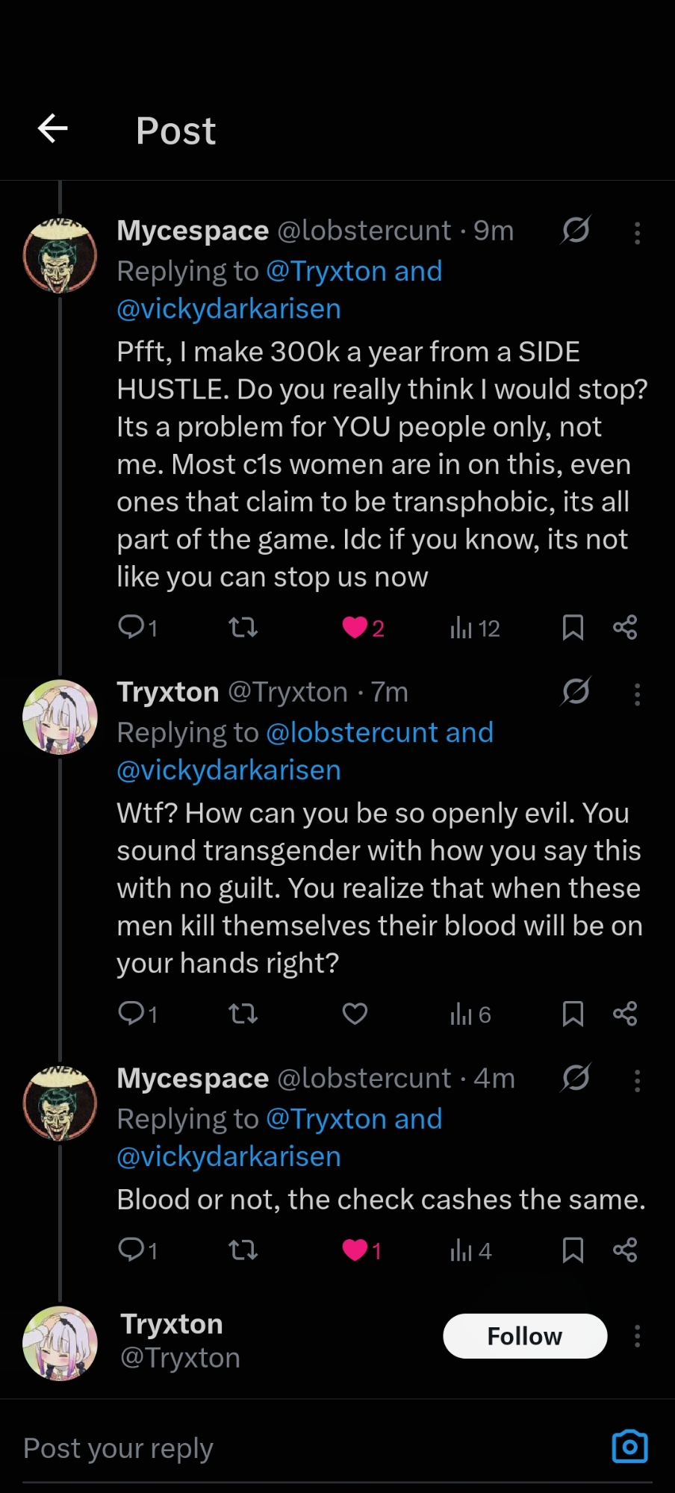The image size is (675, 1493).
Task: Bookmark the 'check cashes the same' post
Action: [x=573, y=1250]
